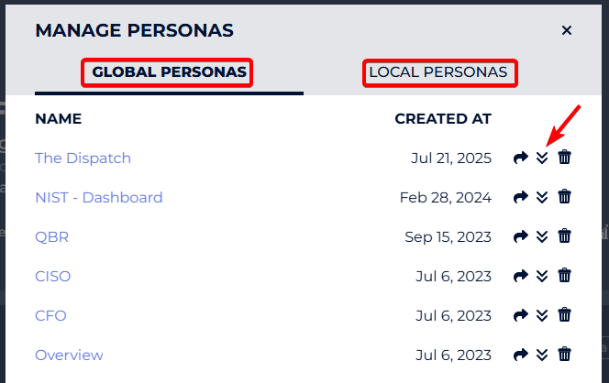Delete the CFO persona trash icon
Image resolution: width=609 pixels, height=383 pixels.
click(x=564, y=314)
